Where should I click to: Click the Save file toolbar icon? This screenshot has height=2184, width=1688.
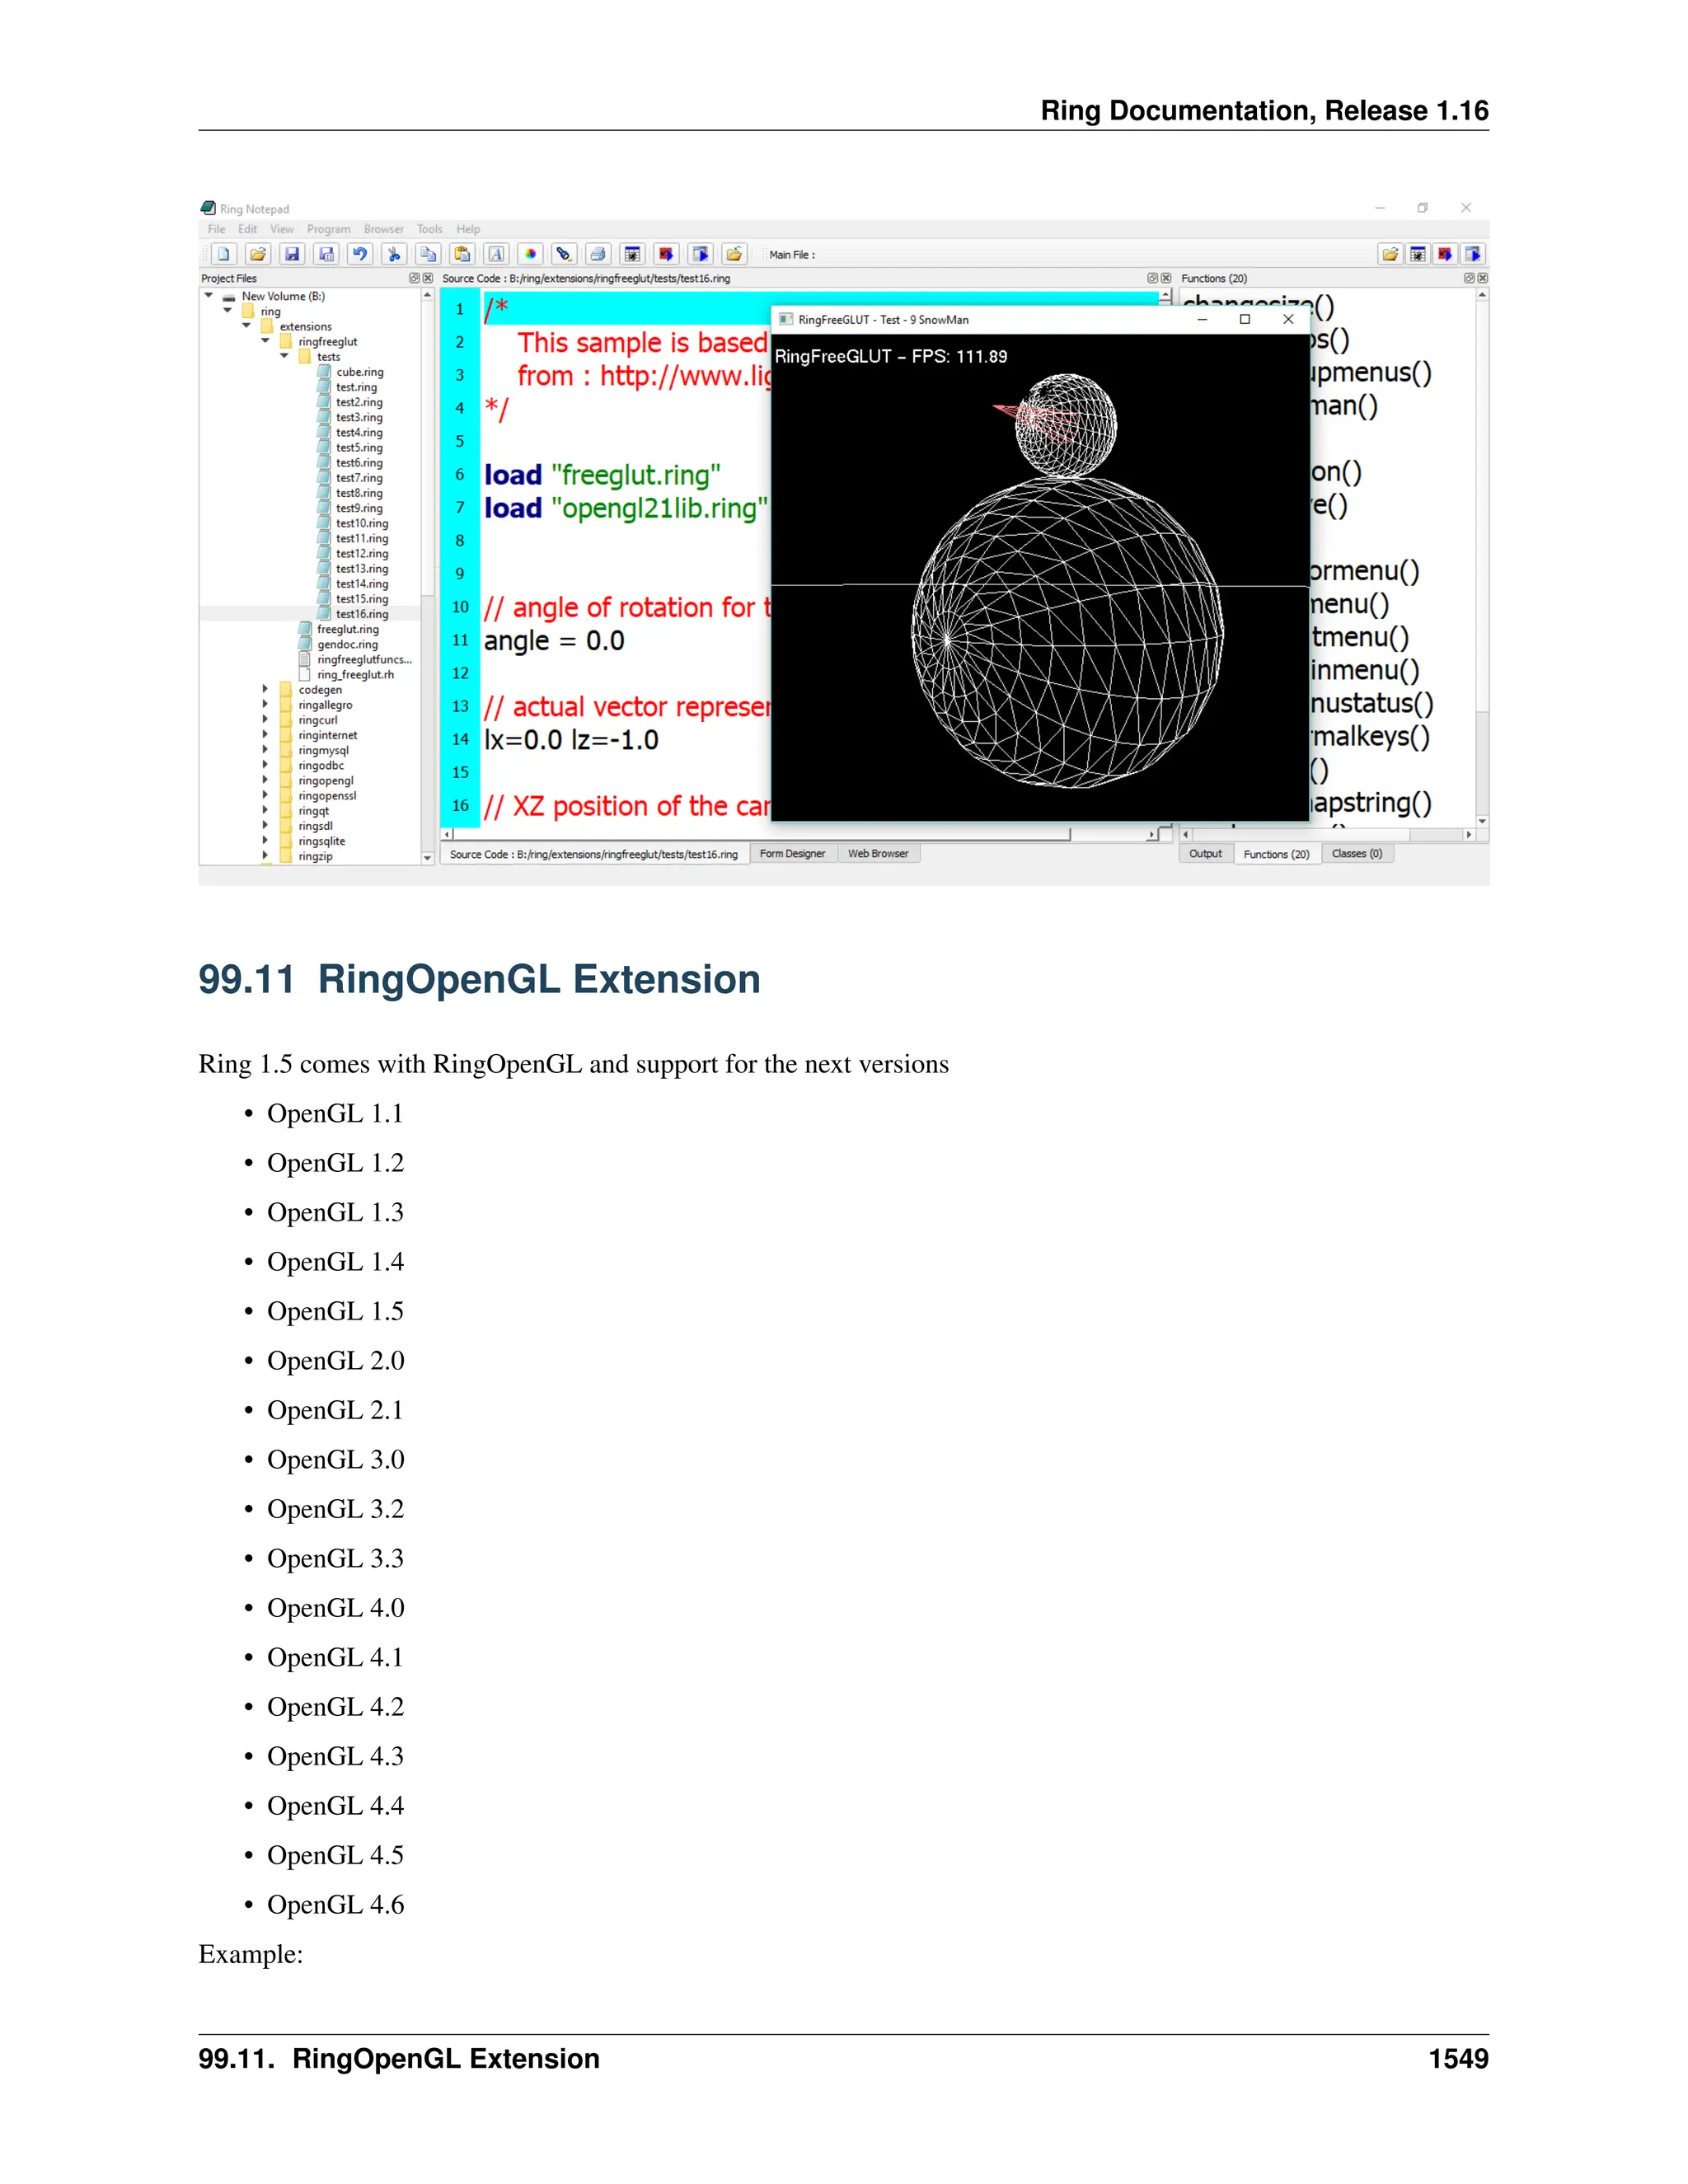(x=292, y=254)
